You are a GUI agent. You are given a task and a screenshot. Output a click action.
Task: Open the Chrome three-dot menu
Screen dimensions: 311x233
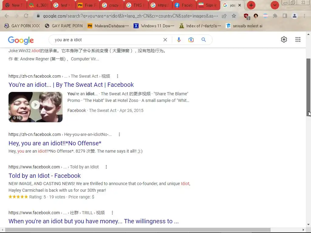coord(304,16)
